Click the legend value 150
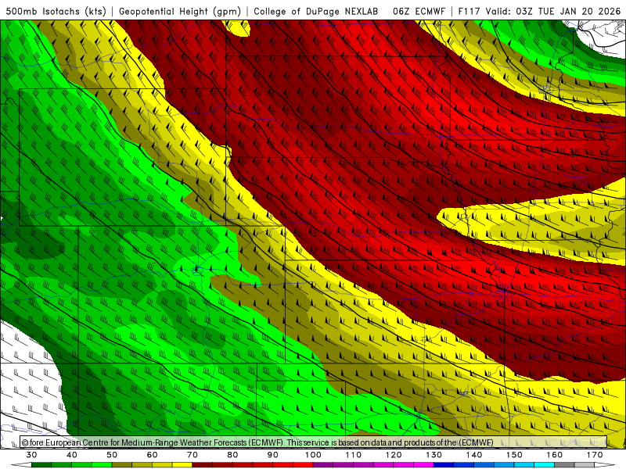This screenshot has width=626, height=469. (x=515, y=455)
